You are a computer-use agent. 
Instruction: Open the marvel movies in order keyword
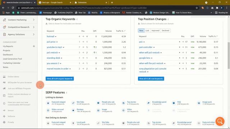(x=57, y=68)
